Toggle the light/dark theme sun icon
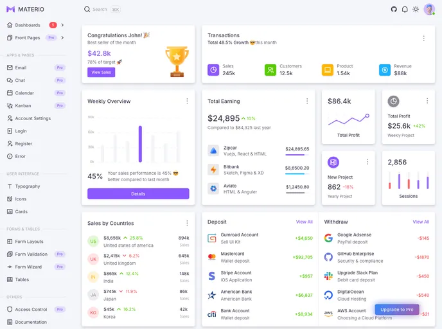Screen dimensions: 442x329 tap(416, 9)
